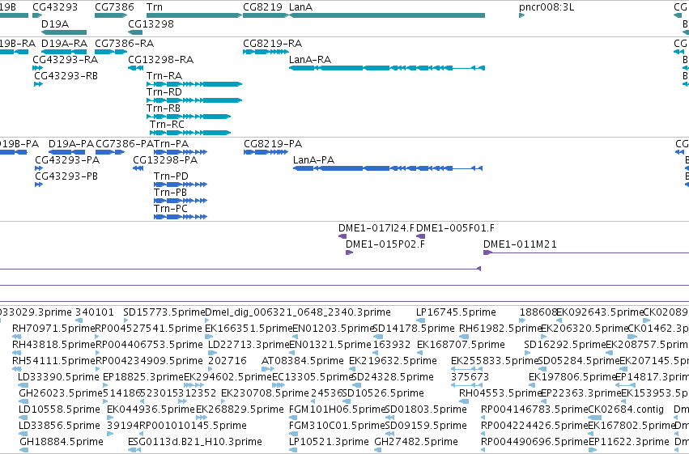Click the SD15773.5prime label
Image resolution: width=689 pixels, height=454 pixels.
point(164,312)
